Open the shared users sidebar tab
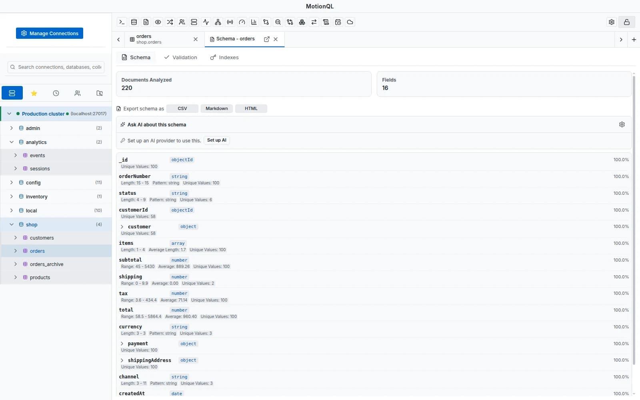The width and height of the screenshot is (640, 400). (78, 93)
